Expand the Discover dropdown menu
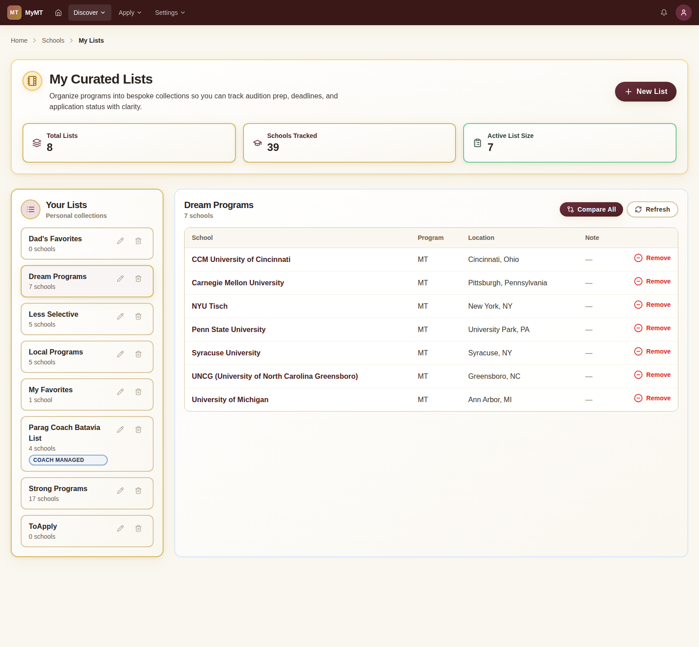Screen dimensions: 699x647 (89, 13)
